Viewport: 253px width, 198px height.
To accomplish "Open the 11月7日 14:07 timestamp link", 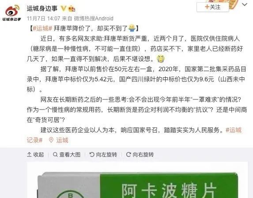I will coord(44,19).
